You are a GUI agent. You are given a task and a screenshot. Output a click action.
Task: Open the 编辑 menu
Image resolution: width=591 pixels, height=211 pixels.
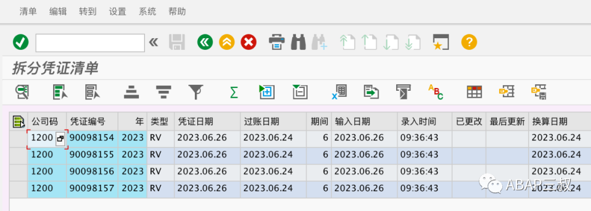[x=58, y=11]
